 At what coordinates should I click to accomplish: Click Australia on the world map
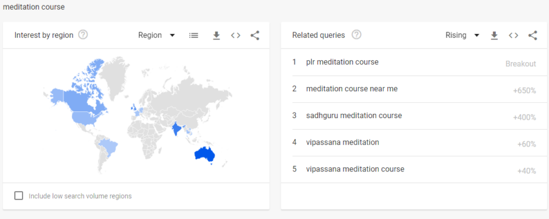[x=204, y=154]
